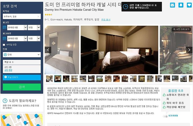Click the 객실 더하기 button

pos(22,77)
